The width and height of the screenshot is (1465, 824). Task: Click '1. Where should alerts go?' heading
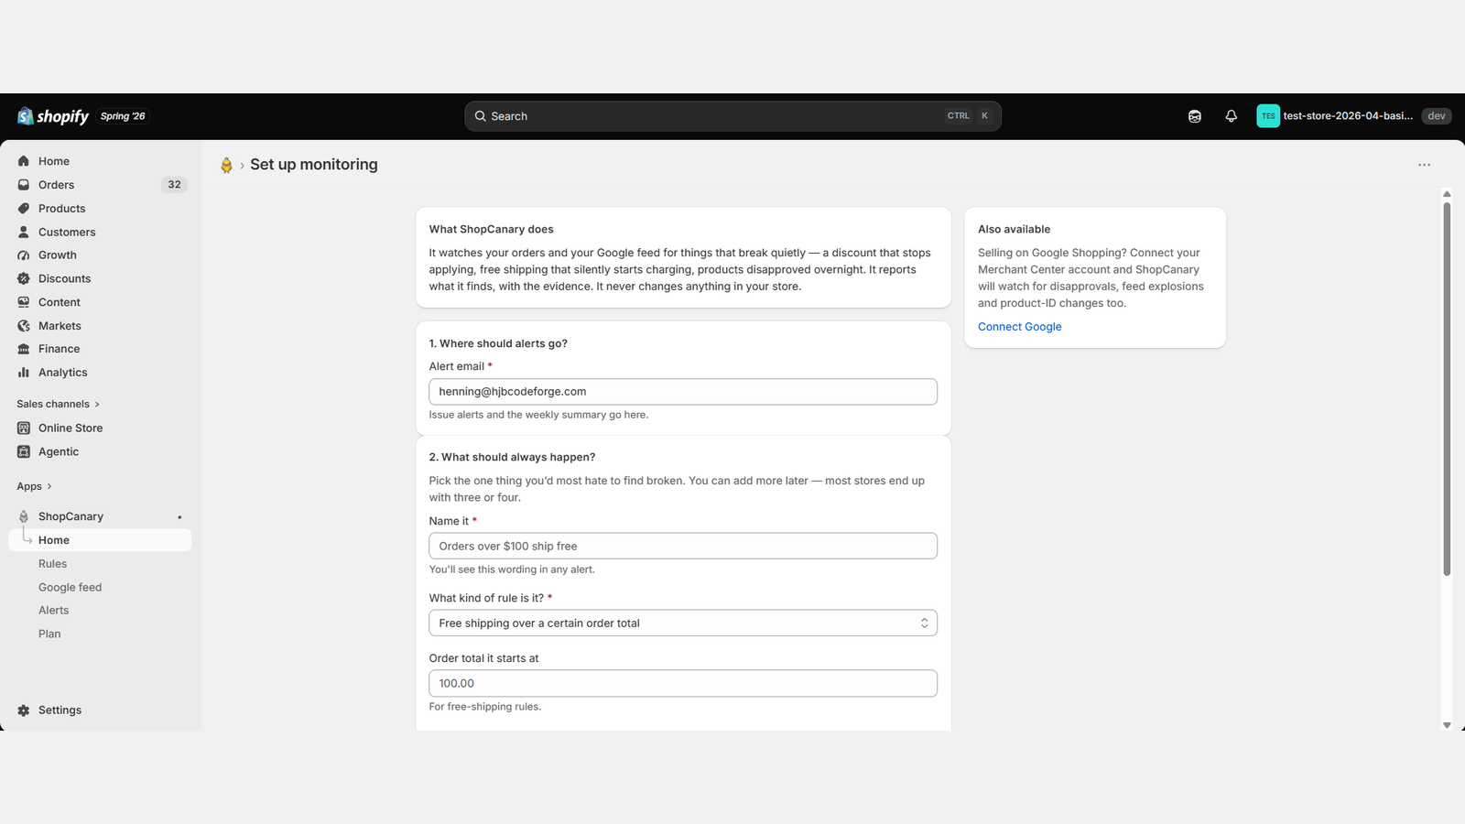pos(498,344)
